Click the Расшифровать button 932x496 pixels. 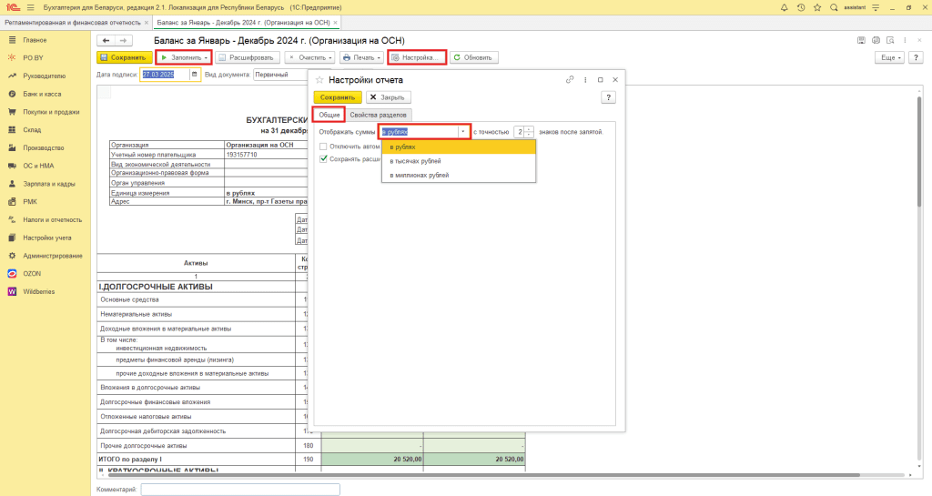coord(248,57)
